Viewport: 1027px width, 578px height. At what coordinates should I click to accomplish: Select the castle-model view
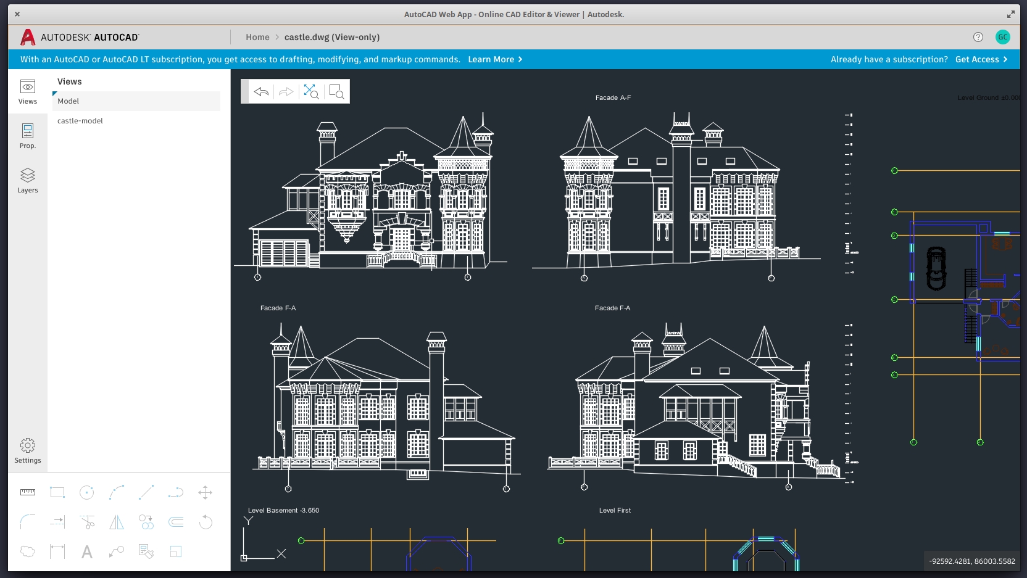tap(80, 120)
